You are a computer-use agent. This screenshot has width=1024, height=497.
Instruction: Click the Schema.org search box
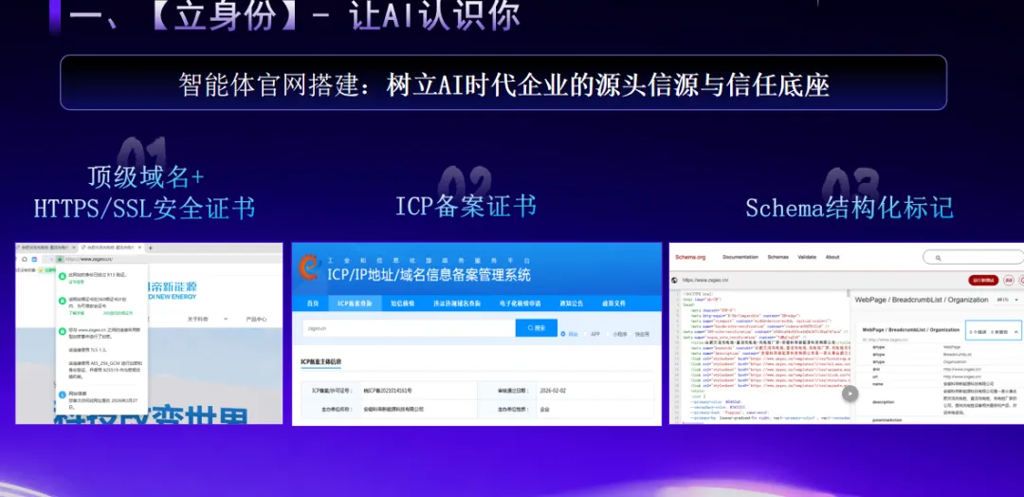(x=973, y=257)
